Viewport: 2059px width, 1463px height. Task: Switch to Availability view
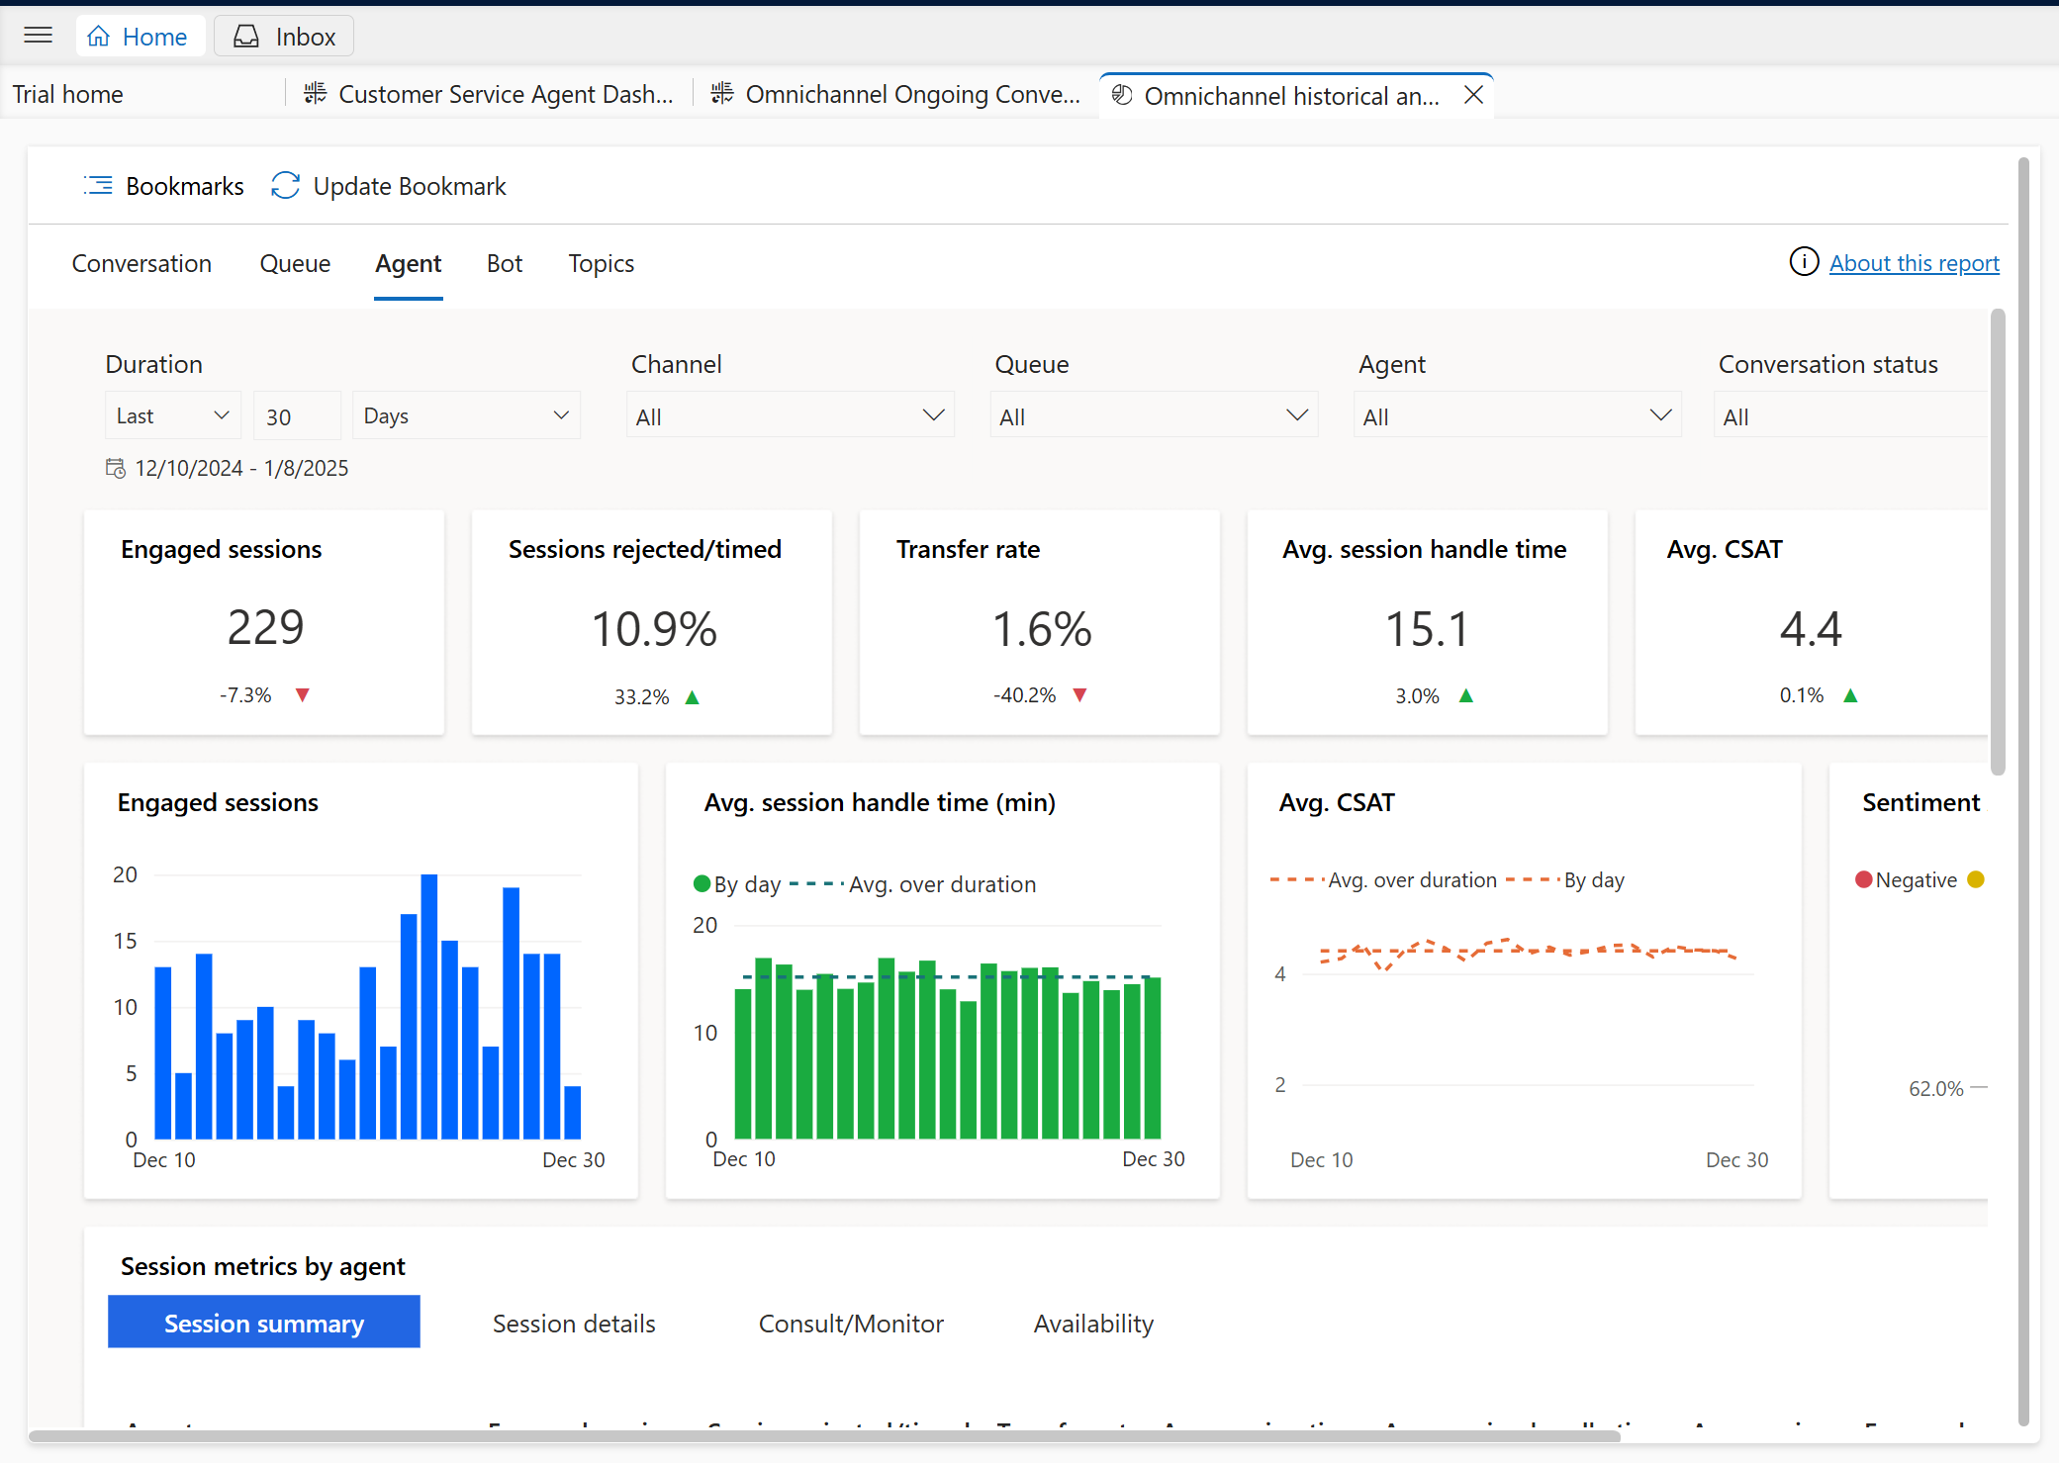click(1093, 1323)
